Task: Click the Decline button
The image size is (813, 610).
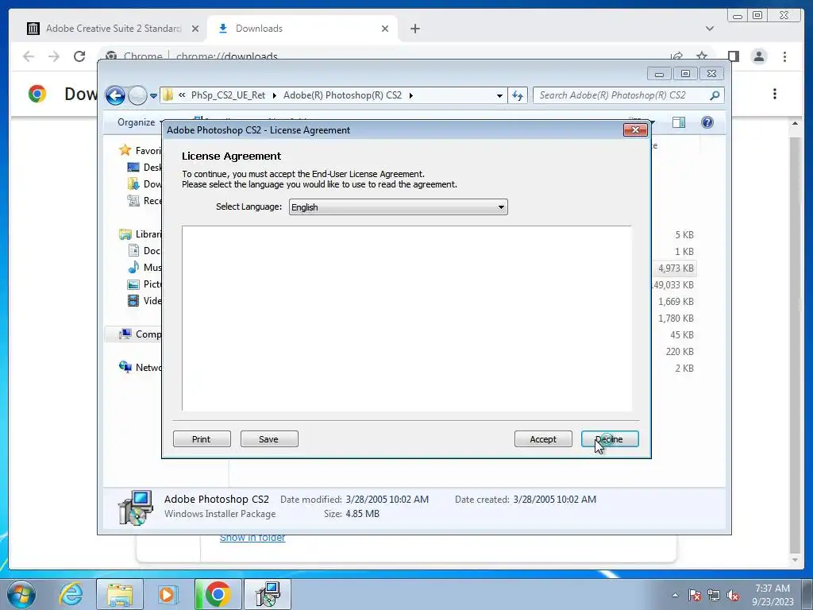Action: (x=610, y=438)
